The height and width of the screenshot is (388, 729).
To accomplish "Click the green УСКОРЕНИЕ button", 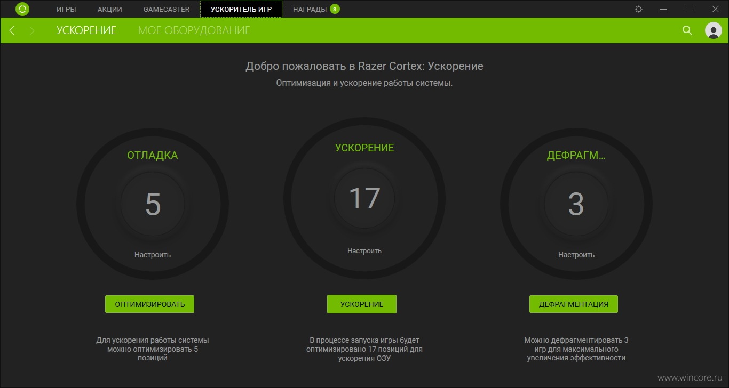I will (362, 304).
